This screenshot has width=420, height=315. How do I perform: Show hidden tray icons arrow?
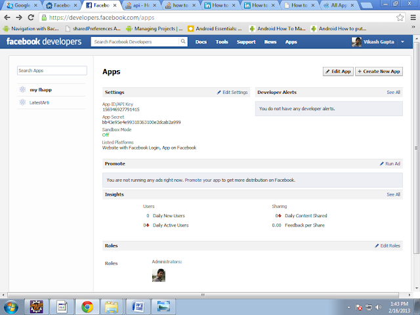coord(348,307)
